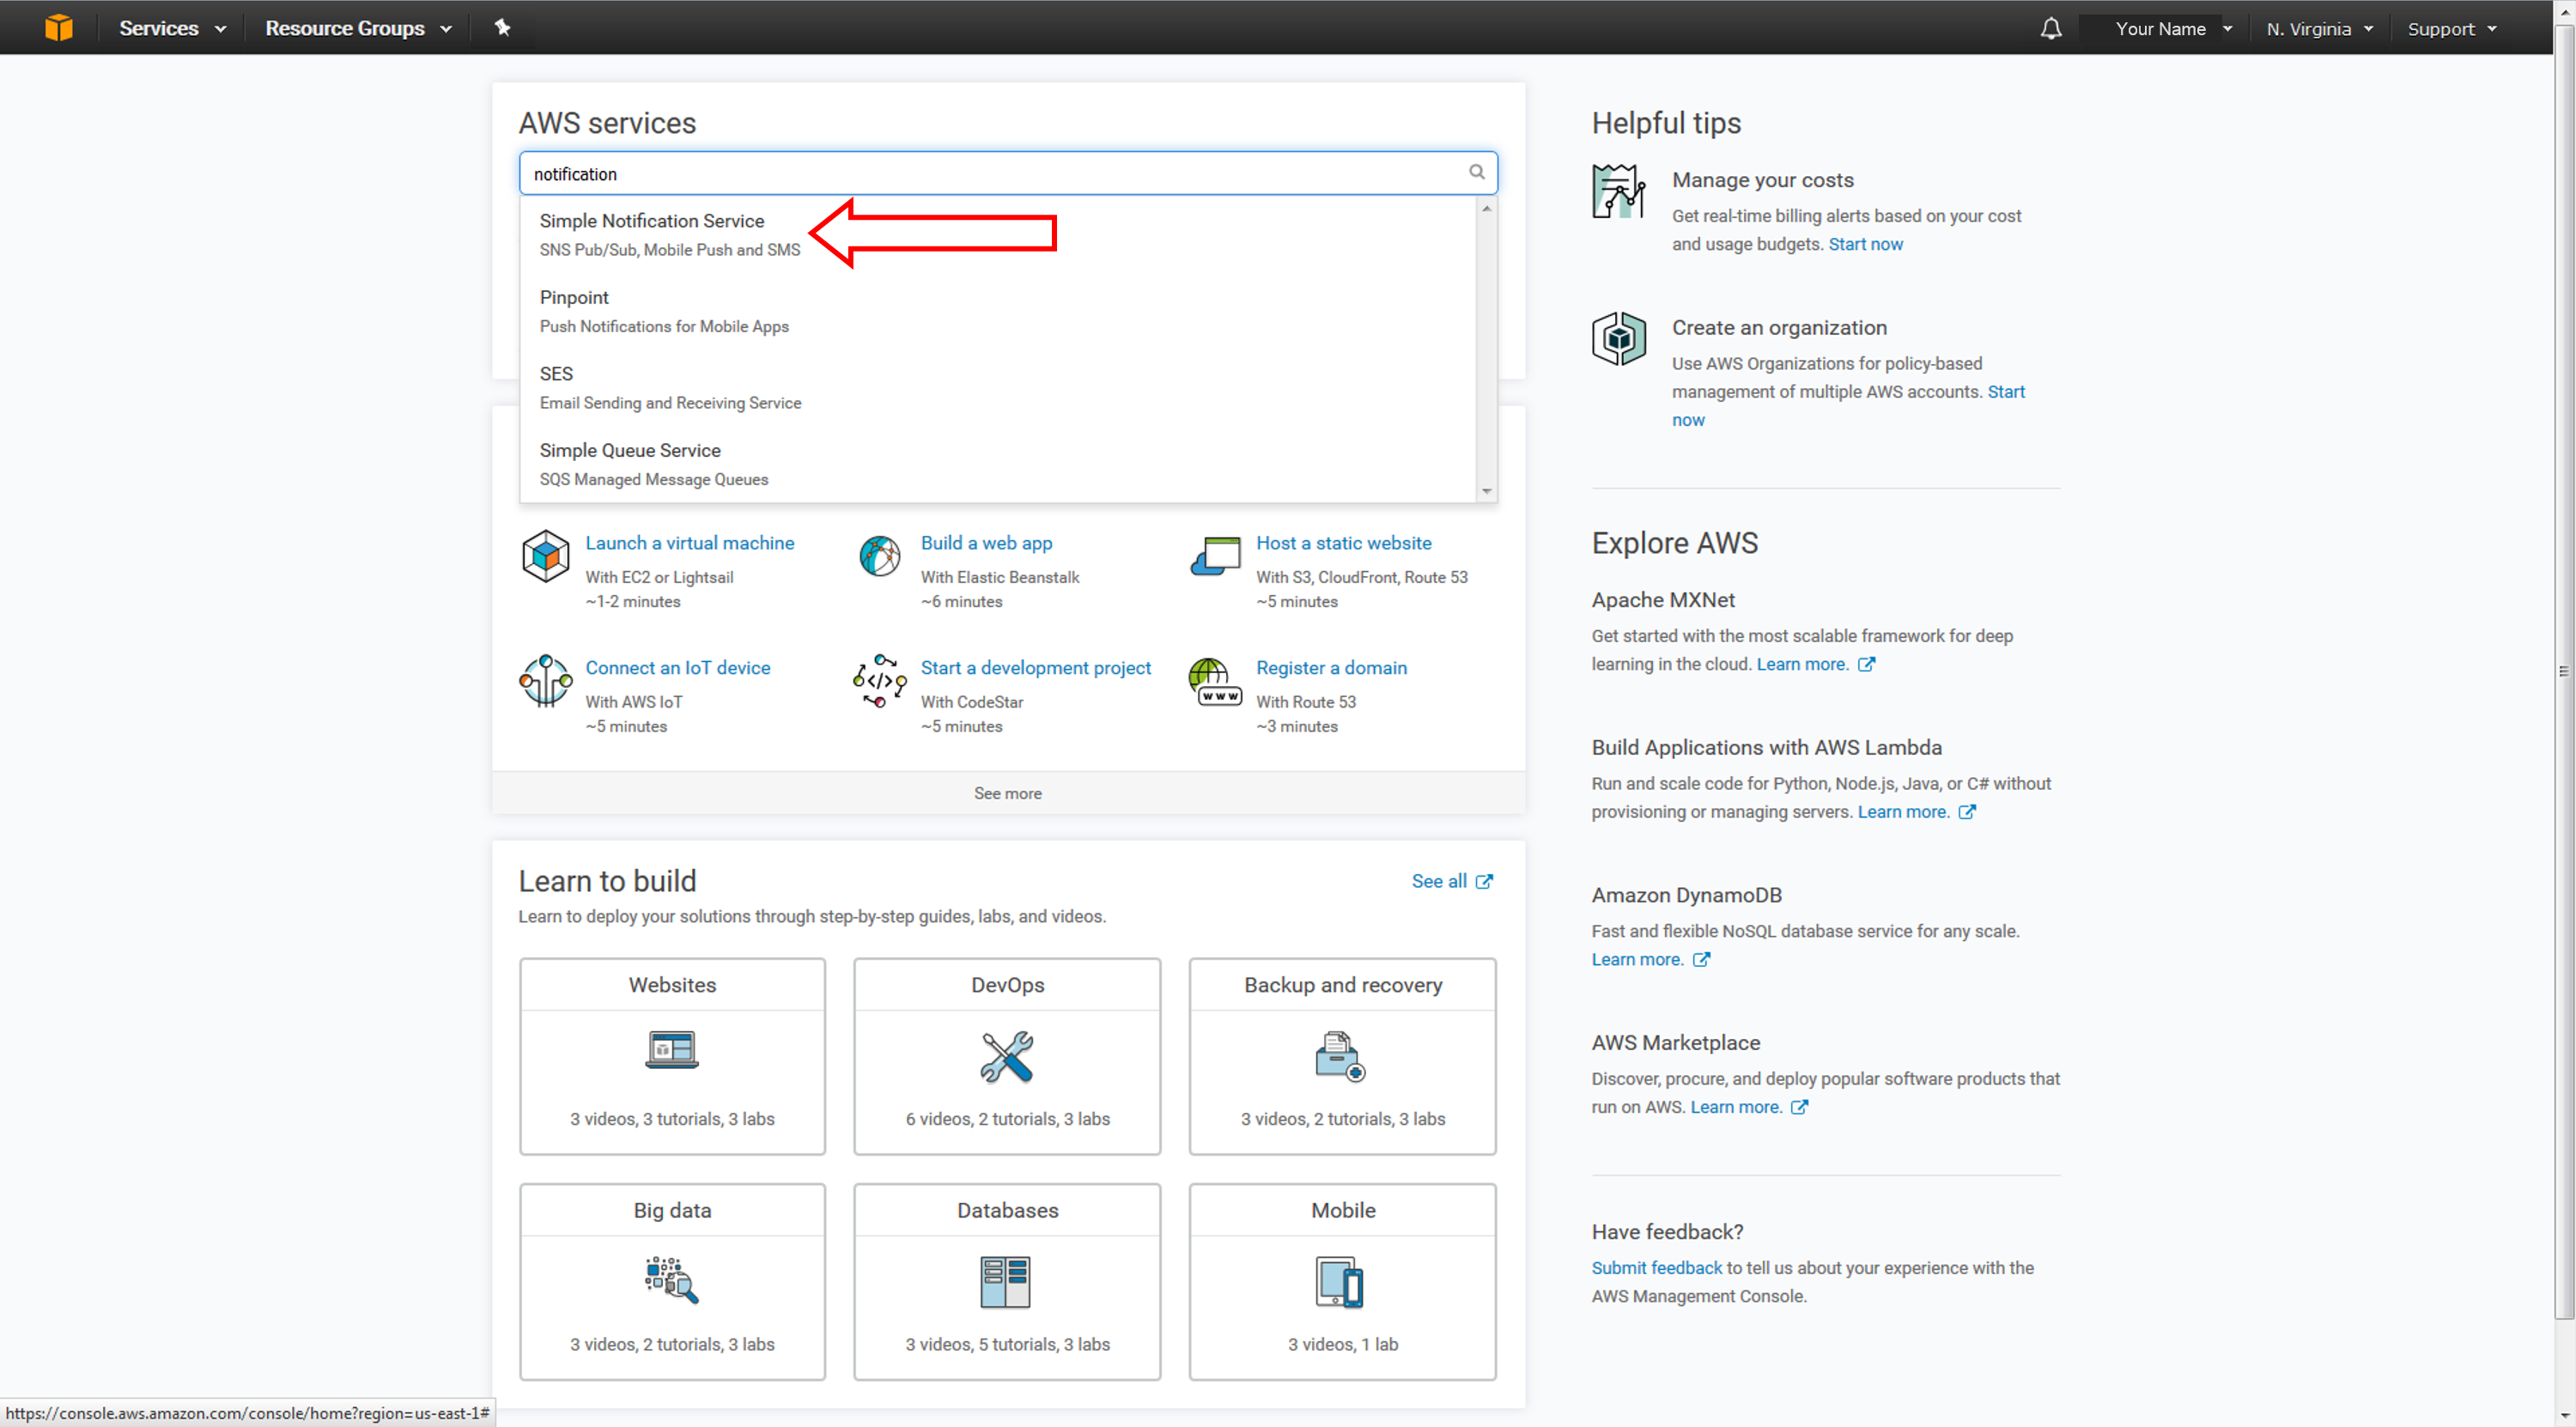Click Start now under Create an organization
The width and height of the screenshot is (2576, 1427).
[x=2006, y=392]
